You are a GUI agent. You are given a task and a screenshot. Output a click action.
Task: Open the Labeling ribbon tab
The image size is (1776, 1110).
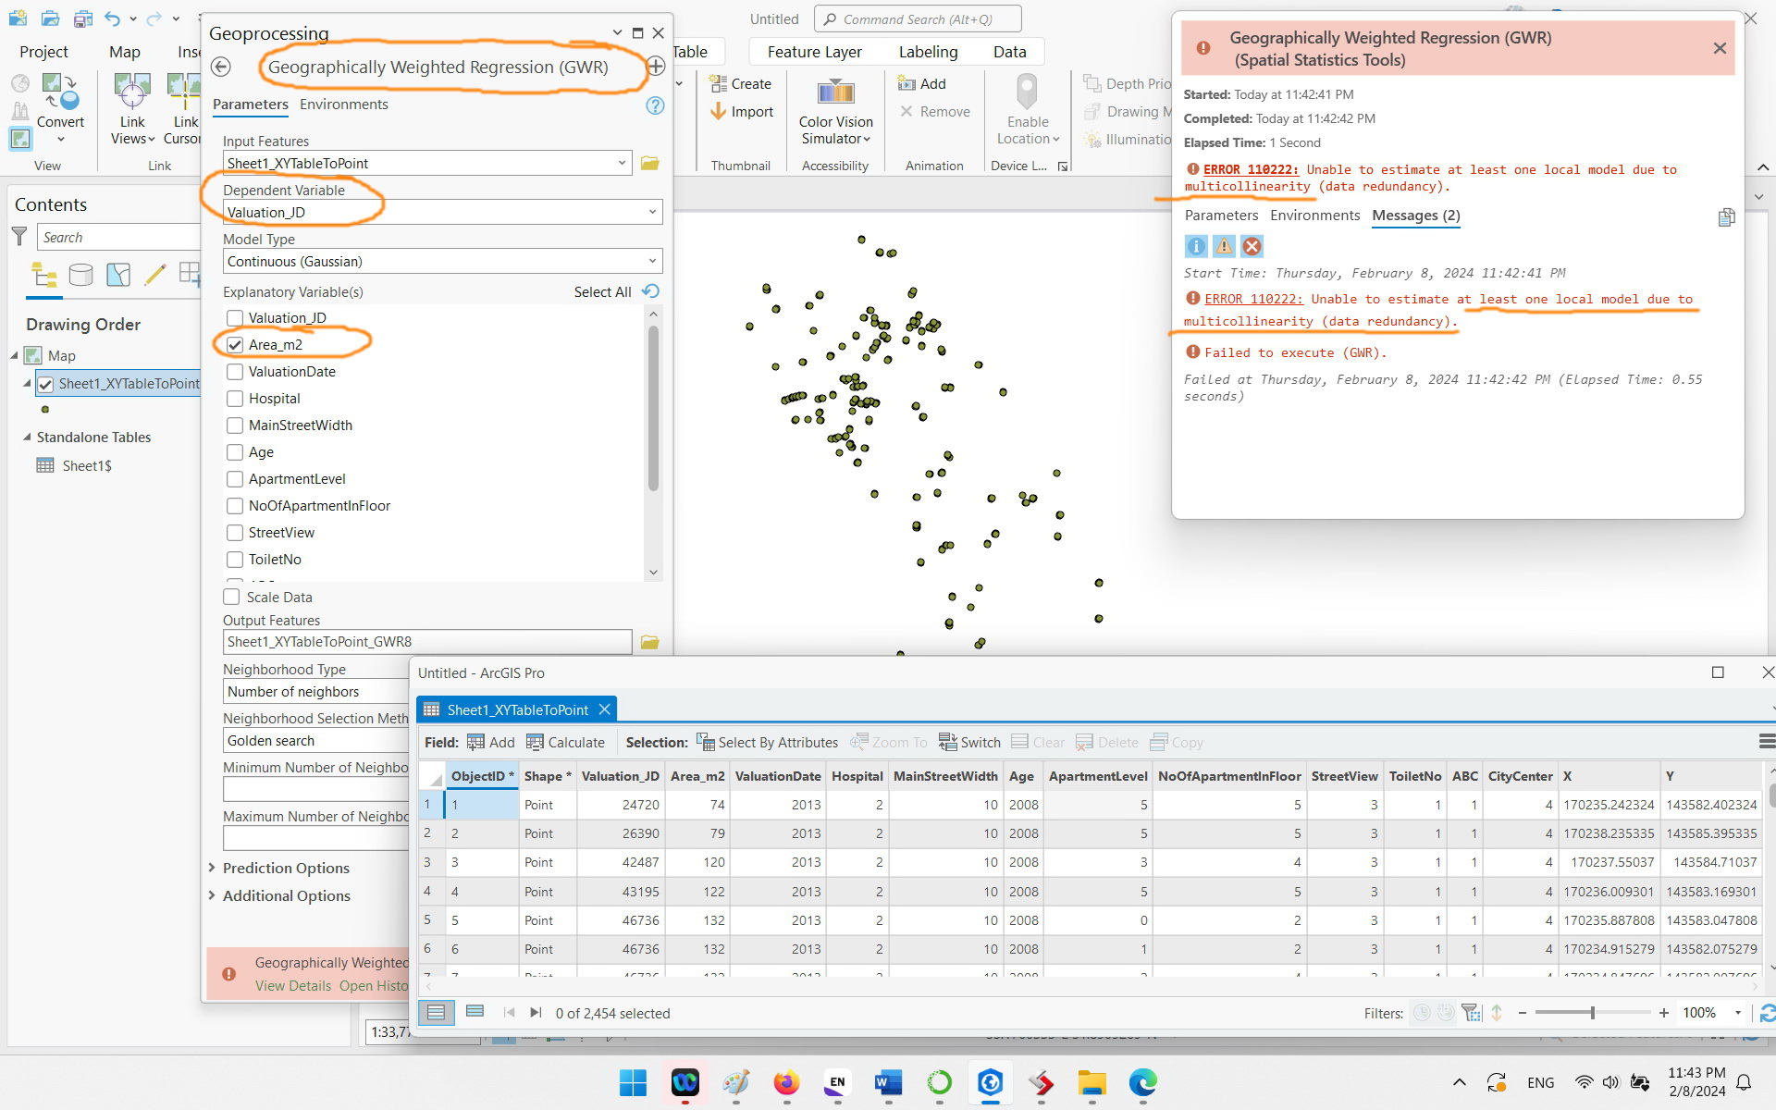pyautogui.click(x=928, y=51)
